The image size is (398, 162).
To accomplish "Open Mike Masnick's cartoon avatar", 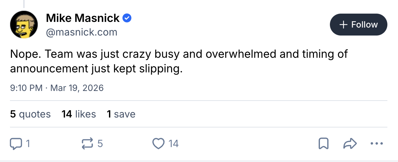I will [x=24, y=25].
